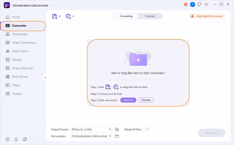Open the user account icon

click(x=192, y=4)
